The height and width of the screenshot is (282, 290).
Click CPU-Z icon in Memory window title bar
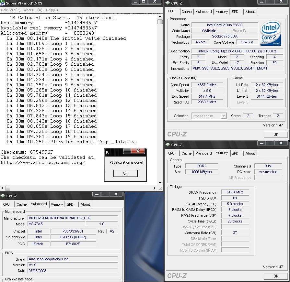pyautogui.click(x=168, y=145)
